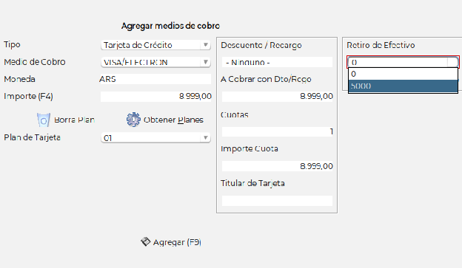Viewport: 462px width, 268px height.
Task: Select the 5000 option in the list
Action: pyautogui.click(x=403, y=86)
